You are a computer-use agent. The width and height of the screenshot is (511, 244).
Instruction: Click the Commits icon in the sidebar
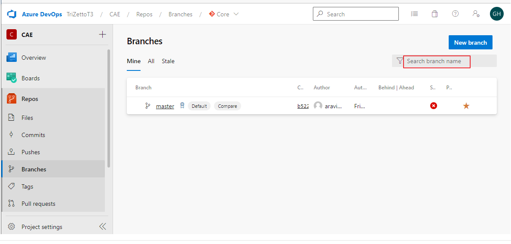tap(12, 134)
